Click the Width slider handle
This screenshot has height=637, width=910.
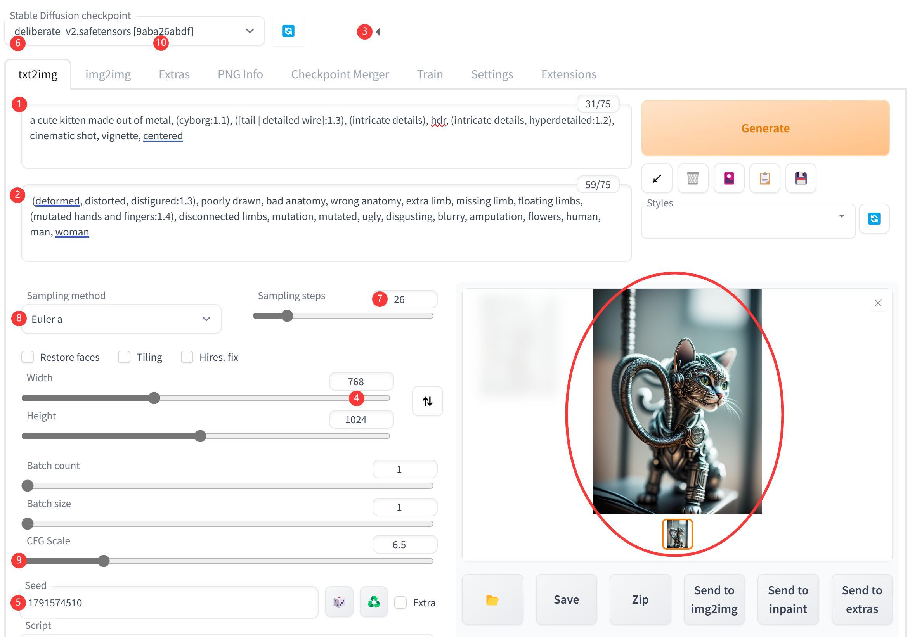(154, 398)
